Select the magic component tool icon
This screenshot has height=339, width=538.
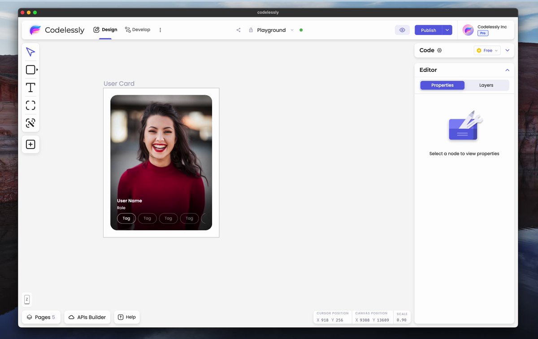coord(30,123)
